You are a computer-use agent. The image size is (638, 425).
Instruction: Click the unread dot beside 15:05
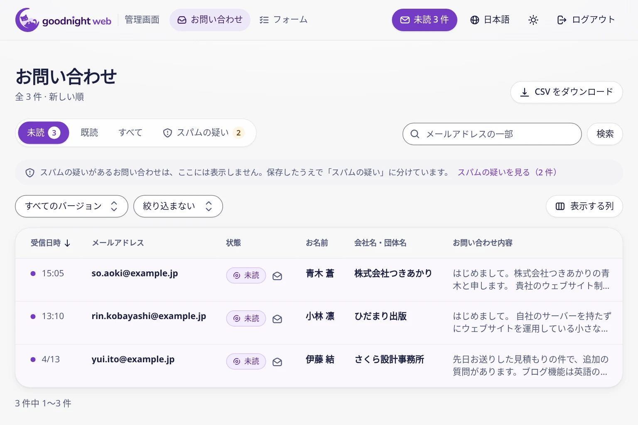(x=33, y=273)
